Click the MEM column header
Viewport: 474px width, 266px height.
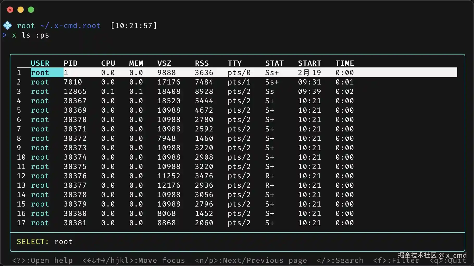[x=136, y=63]
